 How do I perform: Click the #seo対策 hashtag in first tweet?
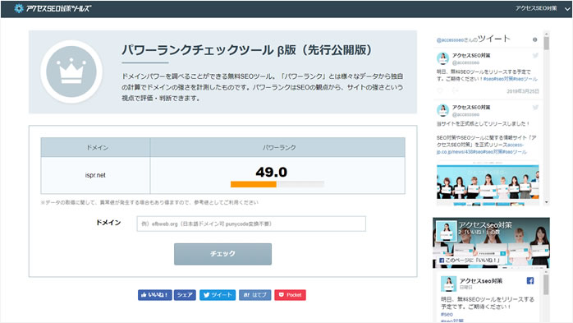tap(503, 79)
